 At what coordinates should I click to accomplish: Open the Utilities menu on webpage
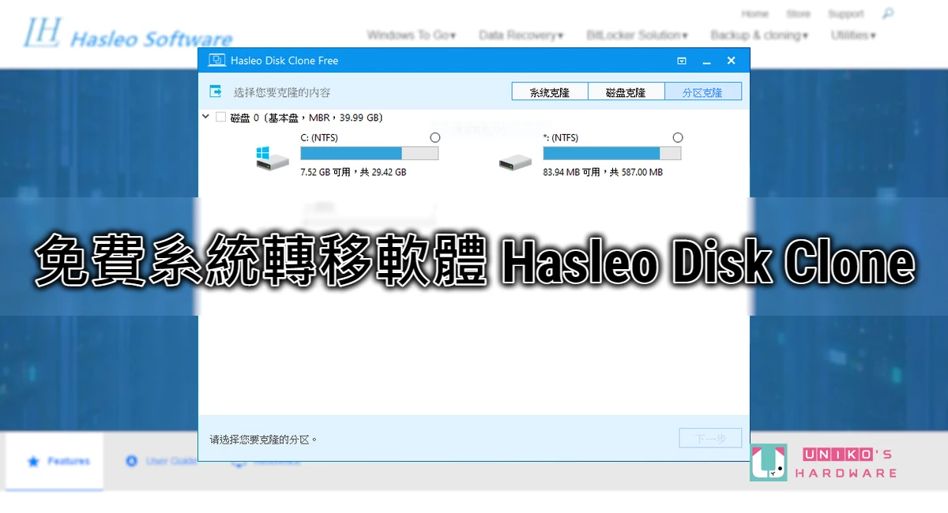[x=853, y=36]
